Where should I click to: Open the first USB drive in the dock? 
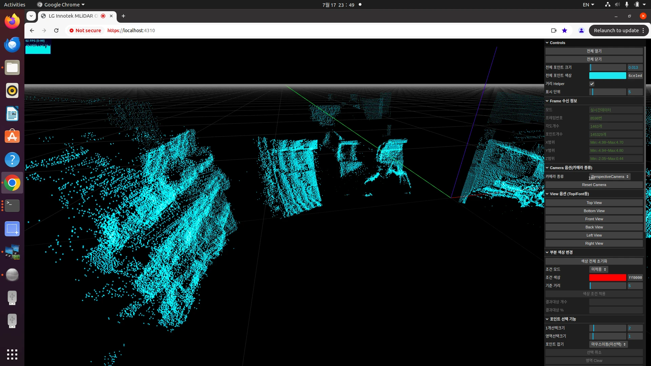(12, 298)
